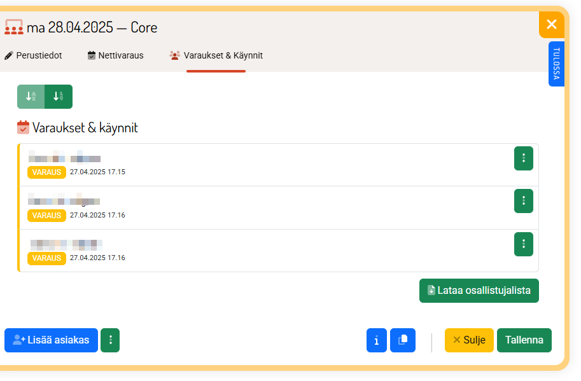
Task: Select the Varaukset & Käynnit tab
Action: (216, 55)
